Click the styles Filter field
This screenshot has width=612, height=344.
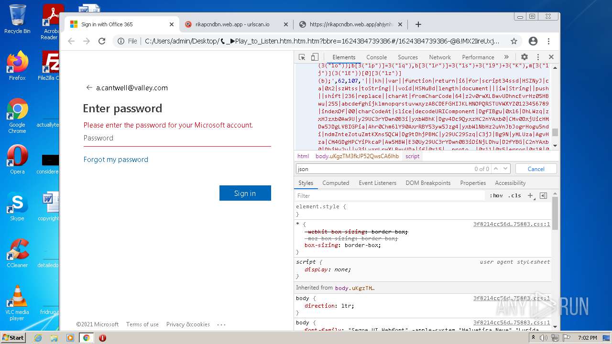click(390, 196)
